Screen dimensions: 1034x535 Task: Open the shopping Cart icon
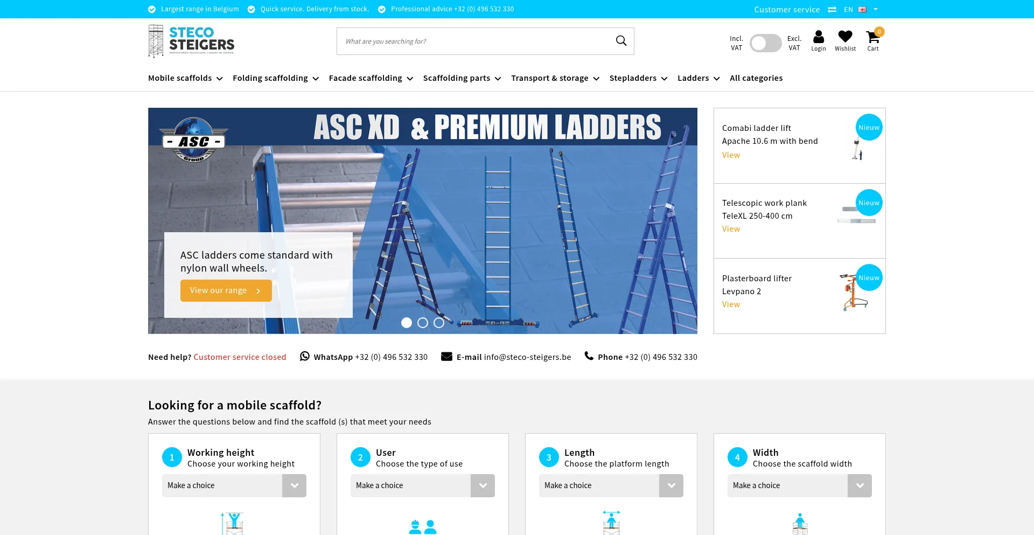coord(872,37)
